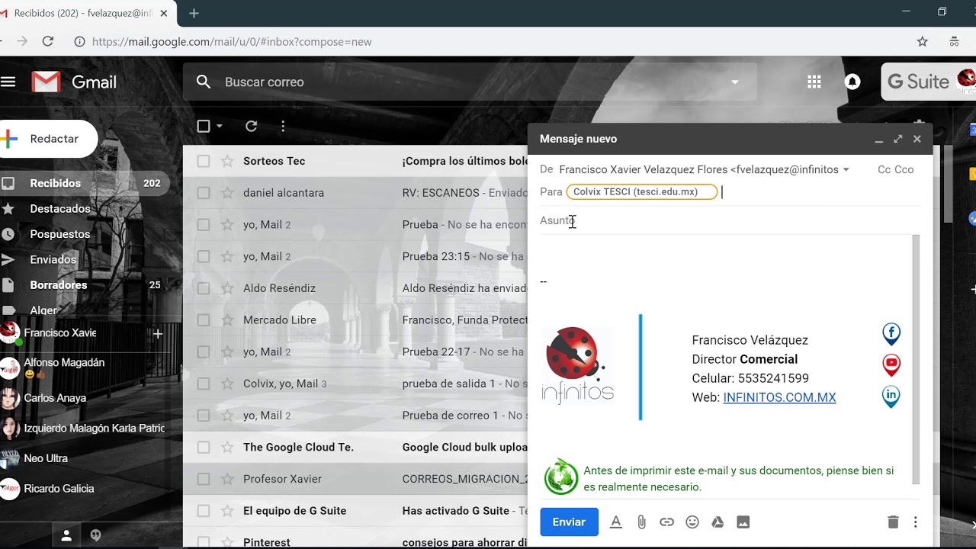Image resolution: width=976 pixels, height=549 pixels.
Task: Select the Profesor Xavier email checkbox
Action: coord(204,479)
